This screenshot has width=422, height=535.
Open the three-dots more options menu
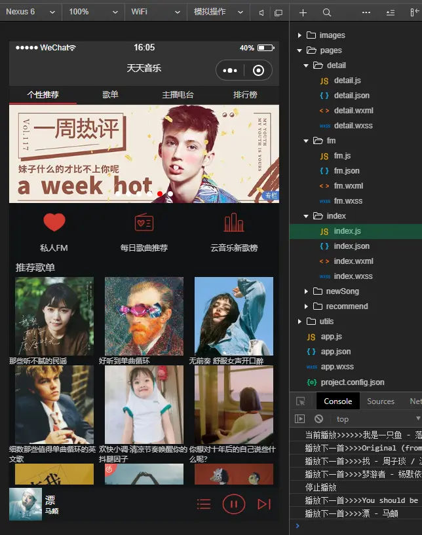click(x=366, y=12)
